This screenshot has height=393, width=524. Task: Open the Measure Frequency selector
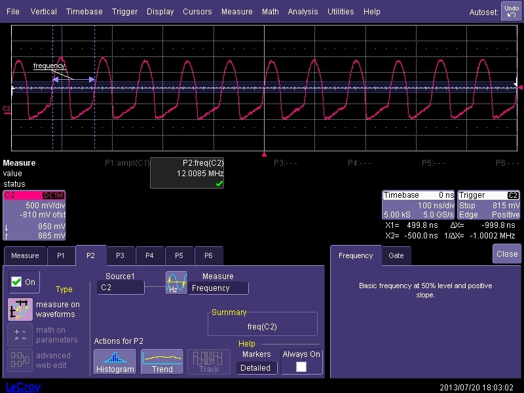pyautogui.click(x=219, y=288)
